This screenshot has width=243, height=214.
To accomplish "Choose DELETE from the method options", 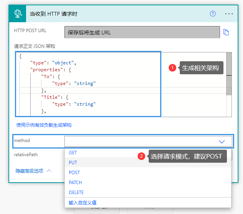I will coord(76,193).
